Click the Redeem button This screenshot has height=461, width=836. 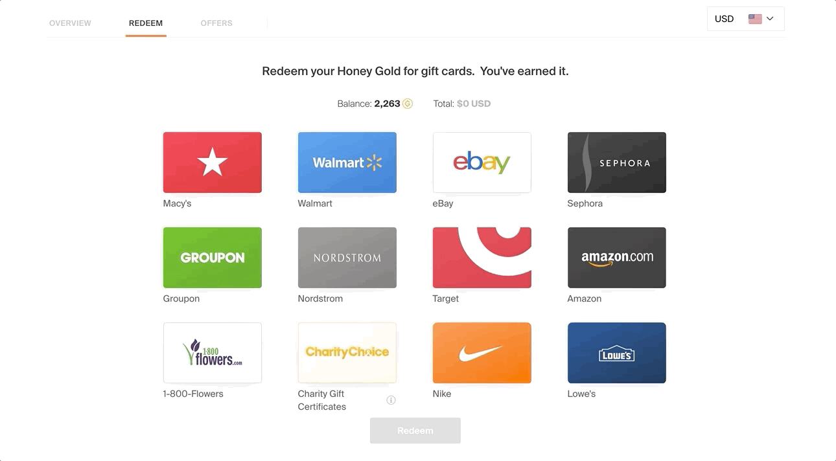pos(415,431)
